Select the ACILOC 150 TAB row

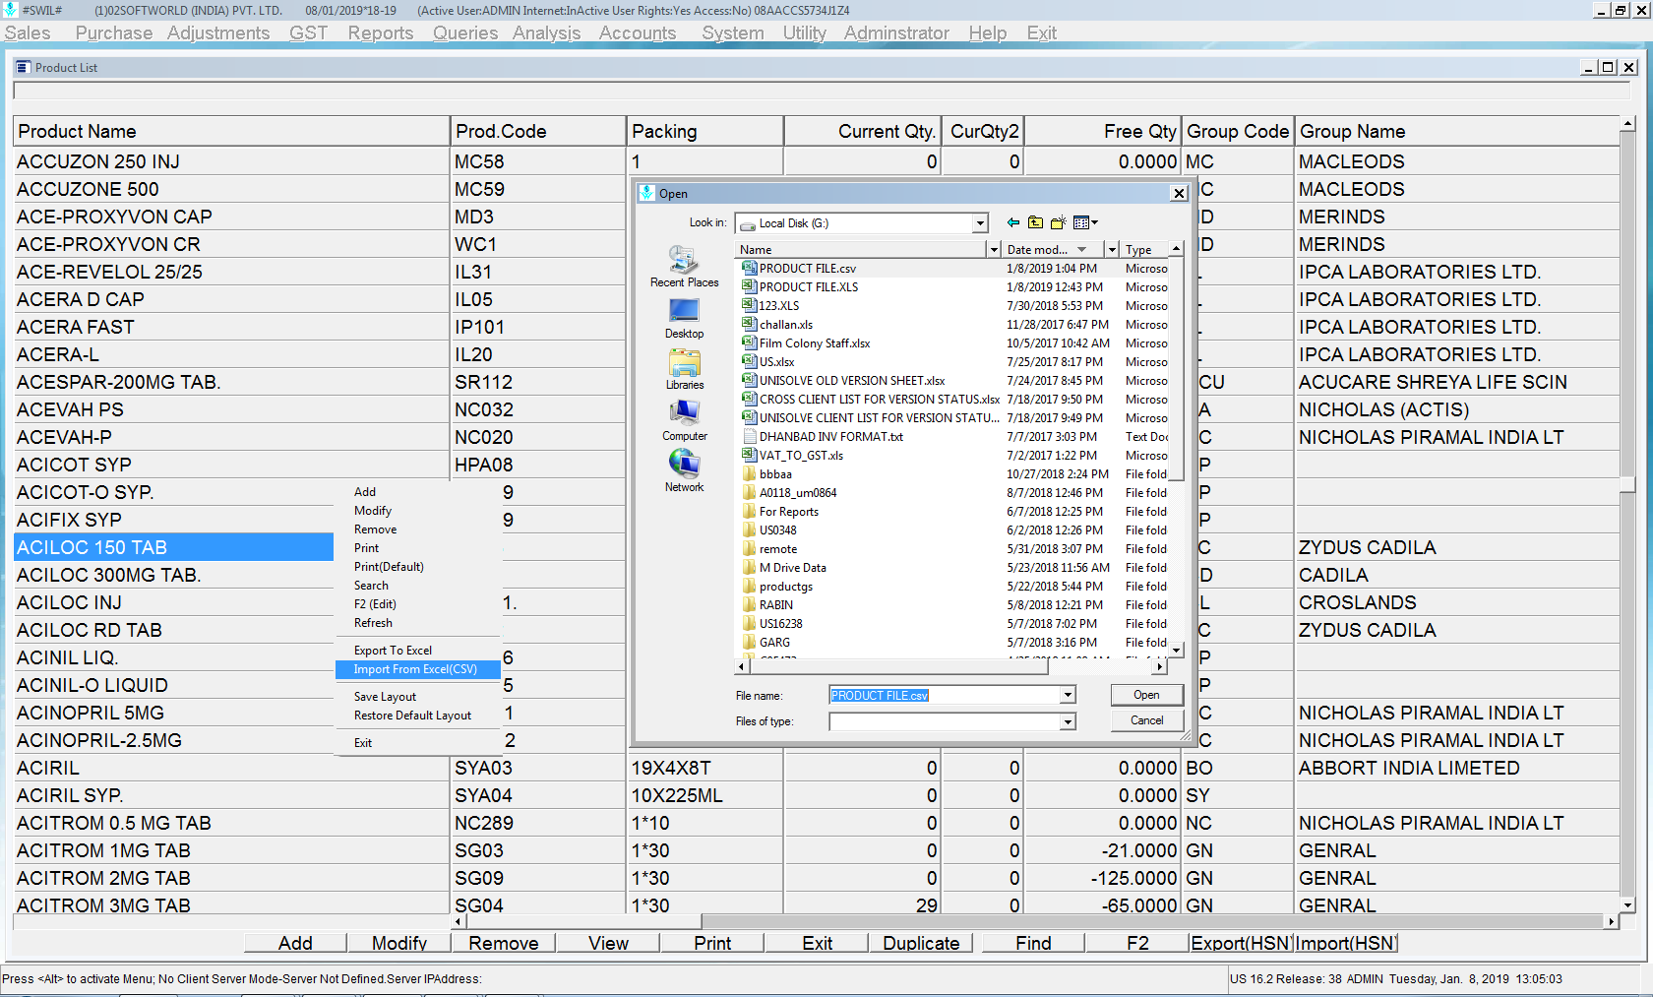click(x=173, y=547)
